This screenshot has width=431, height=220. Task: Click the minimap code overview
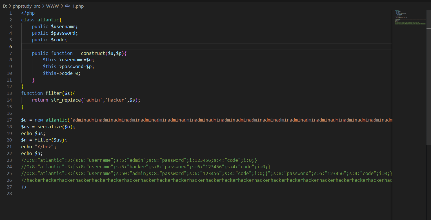410,18
